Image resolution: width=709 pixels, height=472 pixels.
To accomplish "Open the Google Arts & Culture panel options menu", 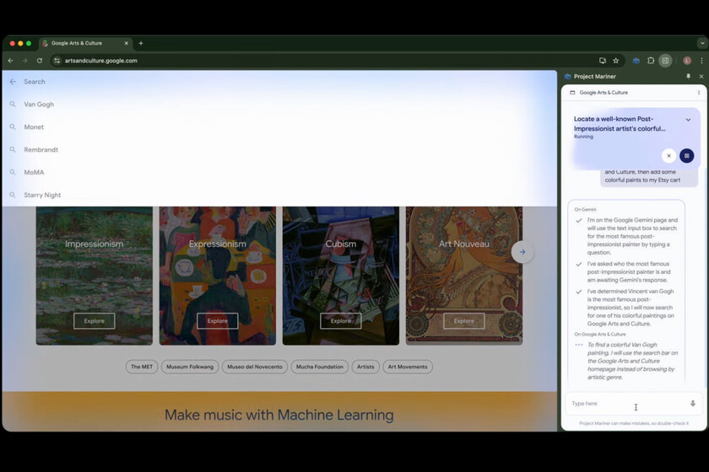I will tap(698, 93).
